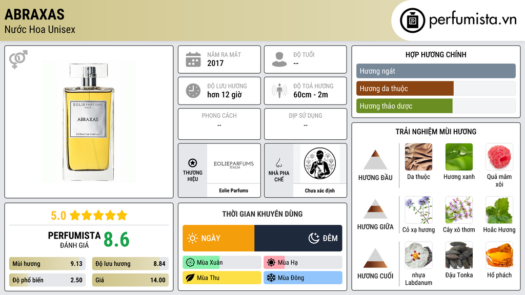
Task: Click the Hợp hương chính heading
Action: [436, 54]
